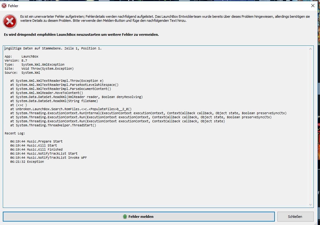Click the 'Unbroken.LaunchBox.Search.RomFiles' stack line

tap(71, 109)
